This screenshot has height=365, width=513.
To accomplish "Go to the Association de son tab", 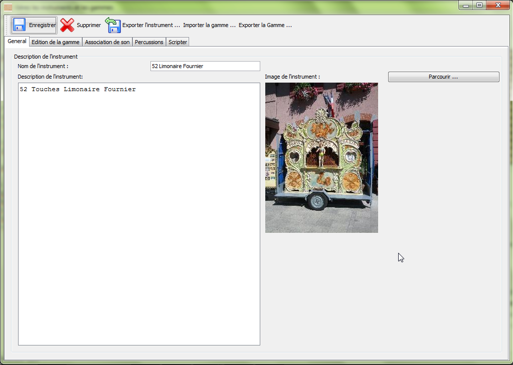I will coord(107,42).
